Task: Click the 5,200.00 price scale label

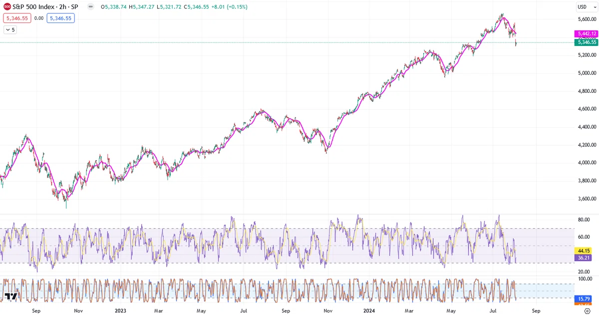Action: [587, 55]
